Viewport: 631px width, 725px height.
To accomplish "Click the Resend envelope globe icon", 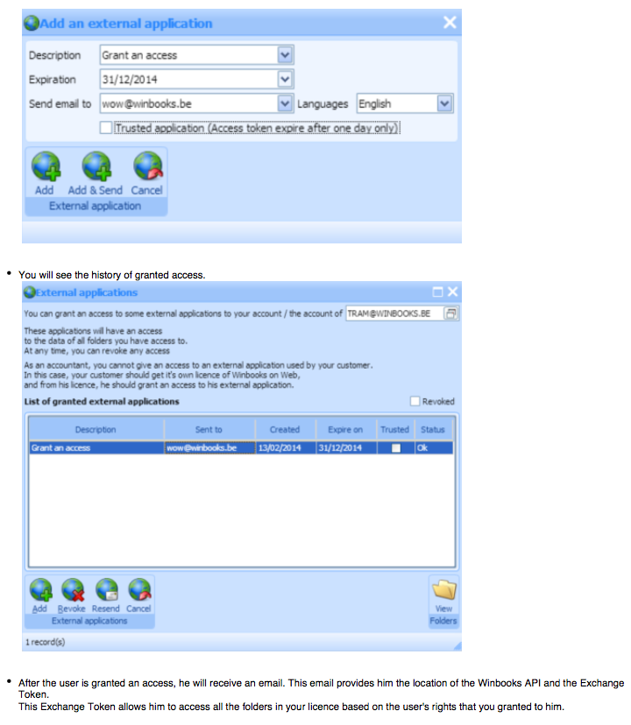I will (106, 590).
